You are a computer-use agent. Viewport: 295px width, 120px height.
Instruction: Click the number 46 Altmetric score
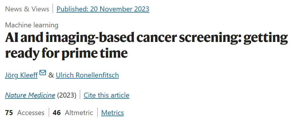57,113
